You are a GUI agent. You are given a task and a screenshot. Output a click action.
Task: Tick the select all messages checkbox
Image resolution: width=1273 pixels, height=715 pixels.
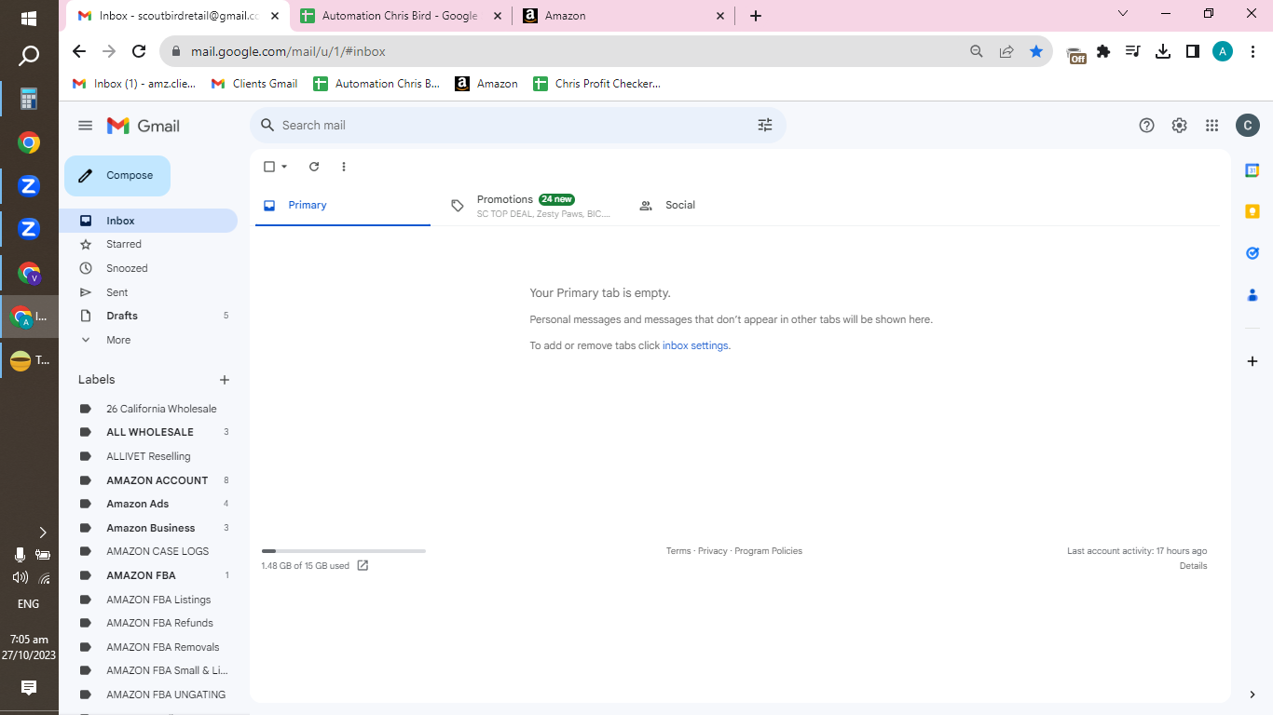pos(269,167)
